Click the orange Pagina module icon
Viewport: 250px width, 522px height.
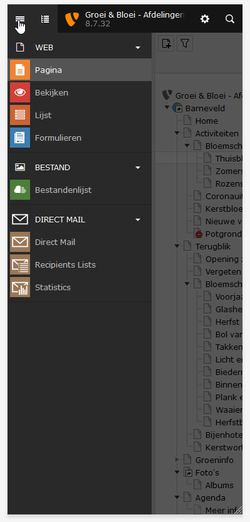pyautogui.click(x=20, y=70)
